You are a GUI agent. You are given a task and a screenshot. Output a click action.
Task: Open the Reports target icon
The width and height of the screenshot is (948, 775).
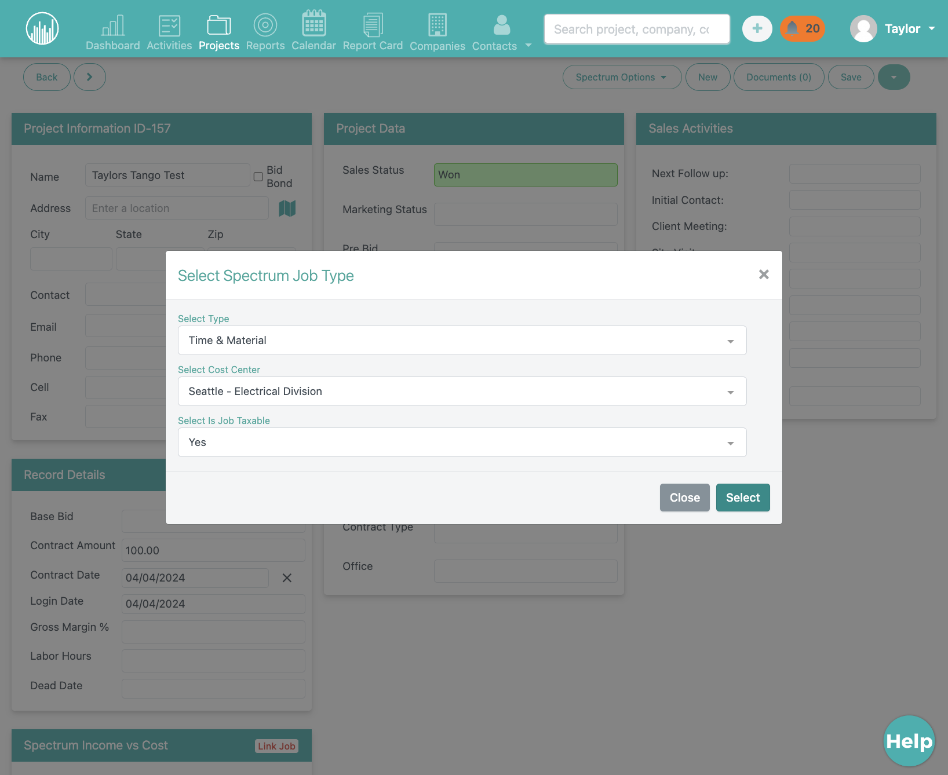[x=265, y=25]
